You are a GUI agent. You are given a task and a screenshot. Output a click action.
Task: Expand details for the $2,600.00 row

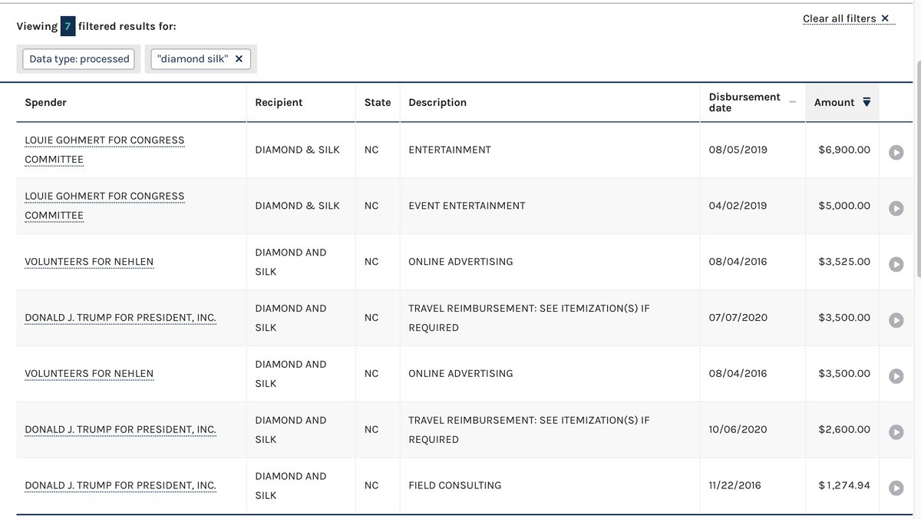click(x=896, y=432)
